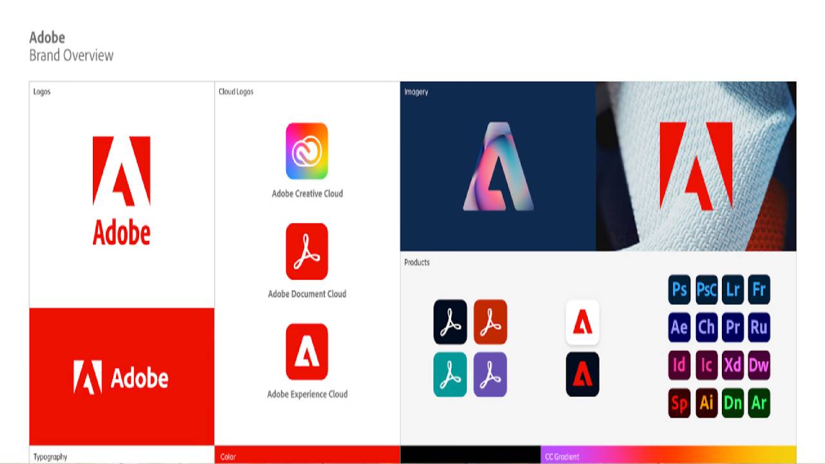Click the black color swatch bar
Viewport: 825px width, 464px height.
[x=471, y=454]
